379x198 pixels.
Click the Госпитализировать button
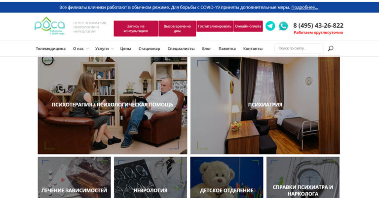coord(215,26)
